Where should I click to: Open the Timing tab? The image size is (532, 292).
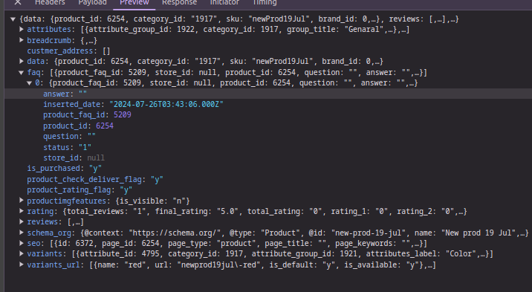265,2
